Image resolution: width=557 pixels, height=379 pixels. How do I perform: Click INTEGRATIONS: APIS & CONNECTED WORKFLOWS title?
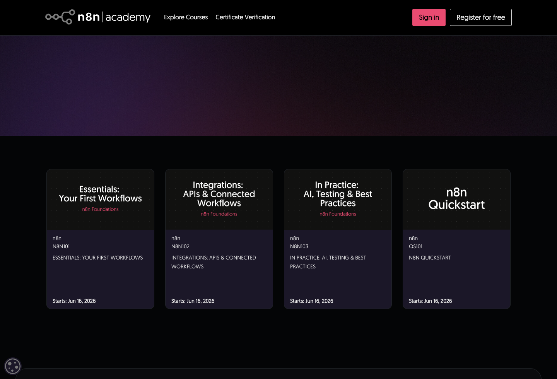point(214,262)
